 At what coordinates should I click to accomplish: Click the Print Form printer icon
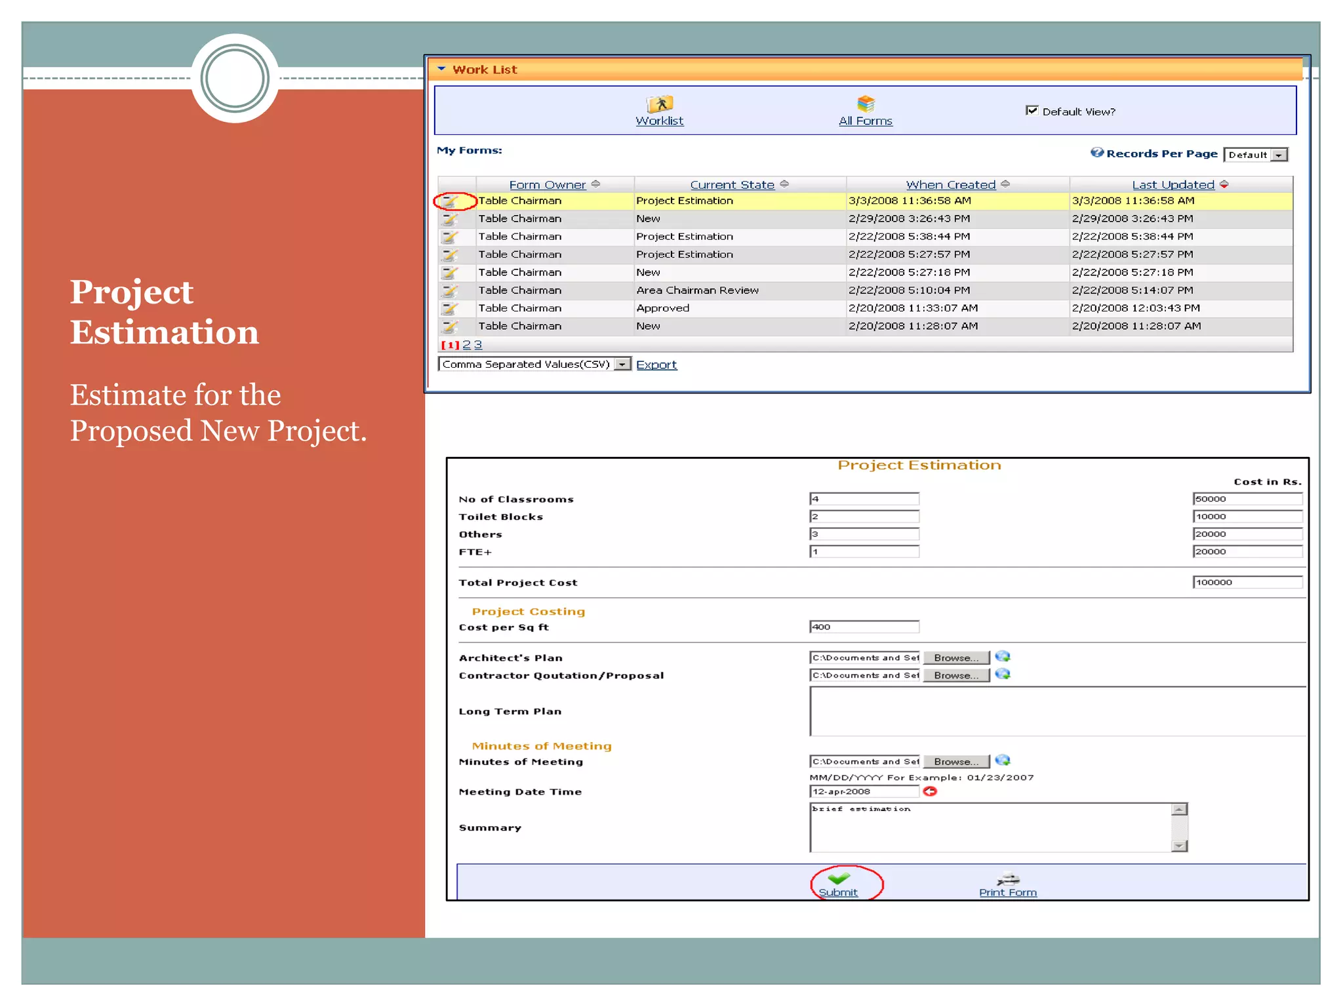pos(1008,879)
